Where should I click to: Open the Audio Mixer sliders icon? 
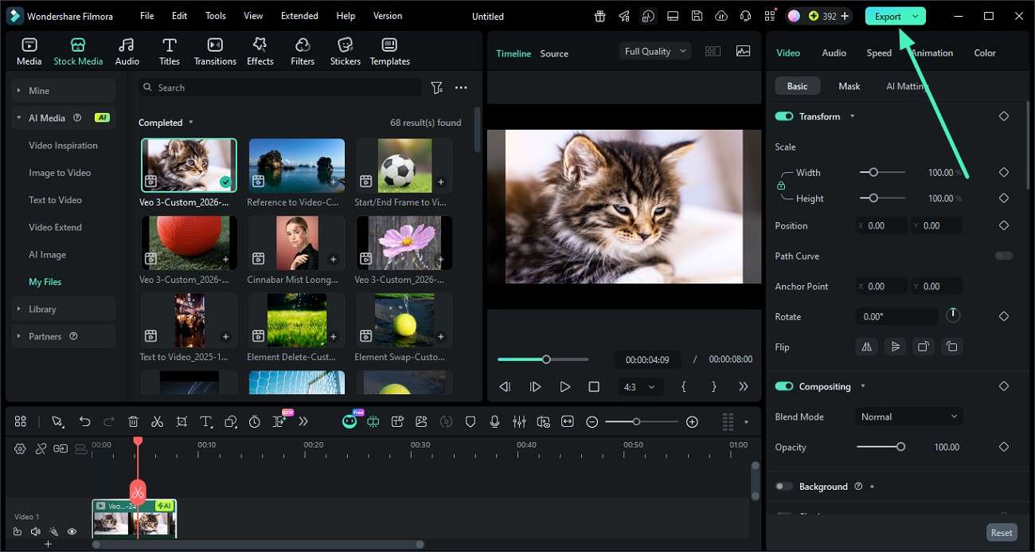[519, 421]
